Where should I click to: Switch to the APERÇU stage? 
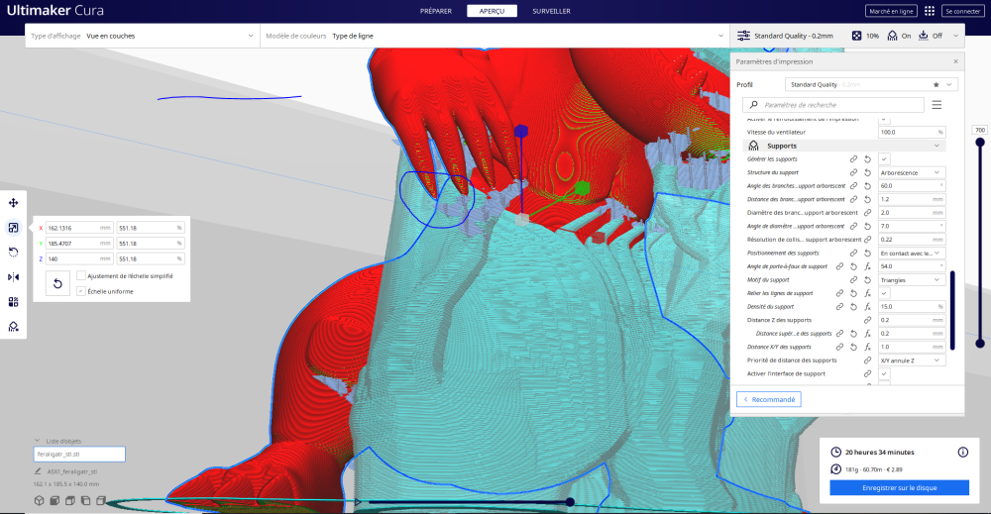[x=492, y=11]
